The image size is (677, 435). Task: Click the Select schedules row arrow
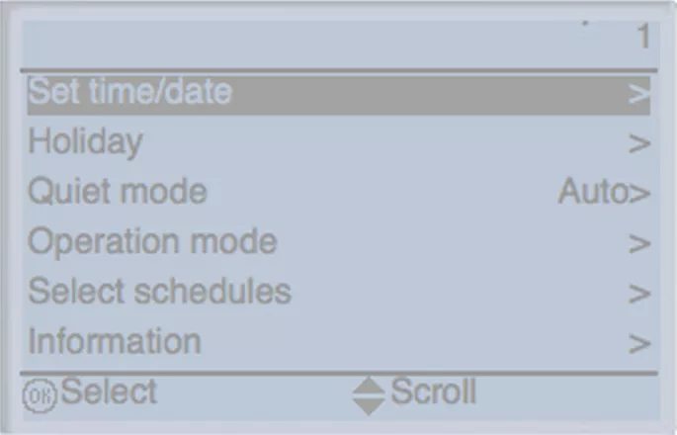639,294
